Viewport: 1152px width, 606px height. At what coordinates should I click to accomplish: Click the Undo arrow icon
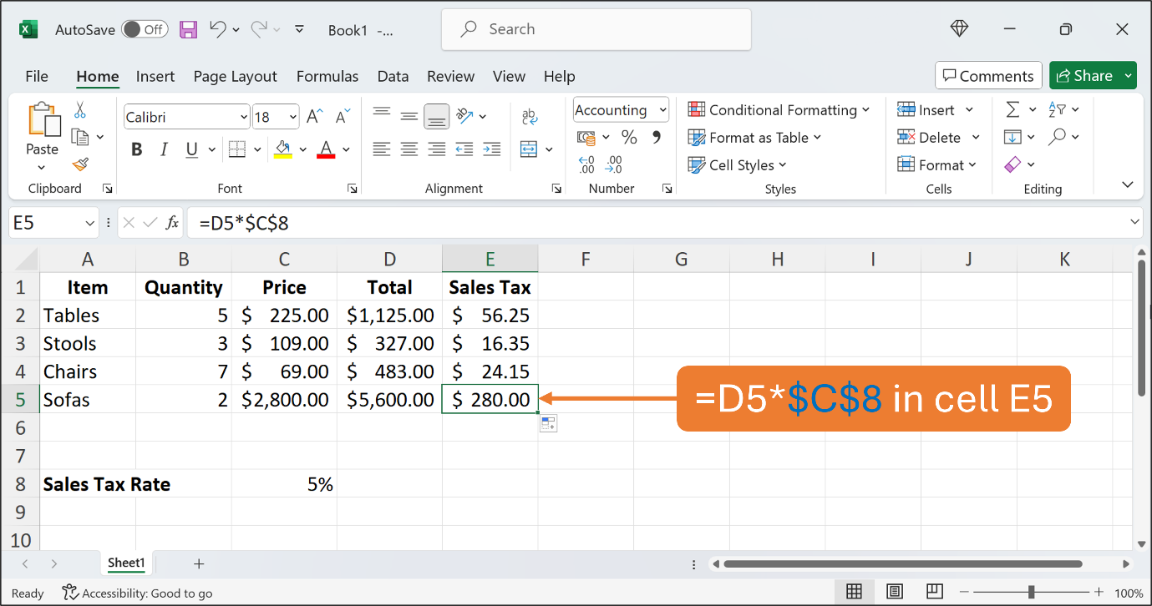pos(218,29)
